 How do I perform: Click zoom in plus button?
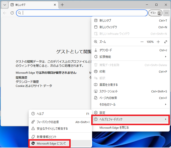[x=158, y=42]
